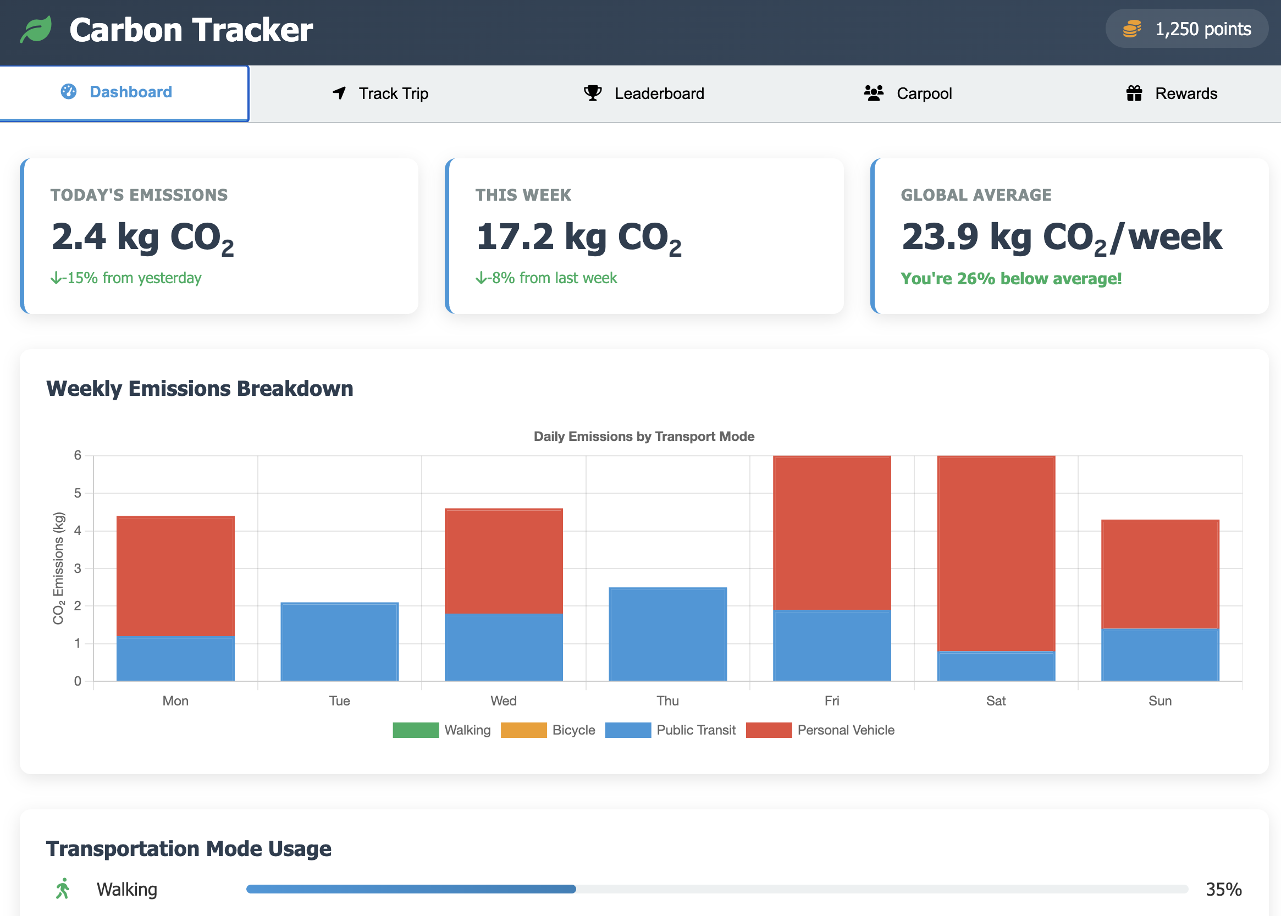Hide Personal Vehicle dataset via legend
This screenshot has width=1281, height=916.
(x=820, y=730)
